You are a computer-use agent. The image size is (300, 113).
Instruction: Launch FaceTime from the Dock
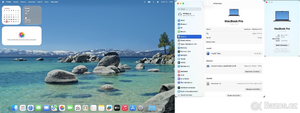coord(70,108)
